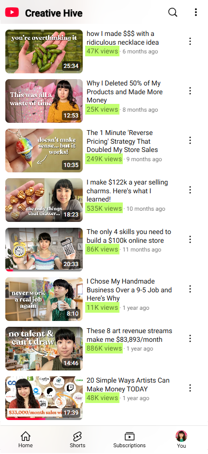This screenshot has width=208, height=454.
Task: Click the snow cone charm thumbnail
Action: point(44,150)
